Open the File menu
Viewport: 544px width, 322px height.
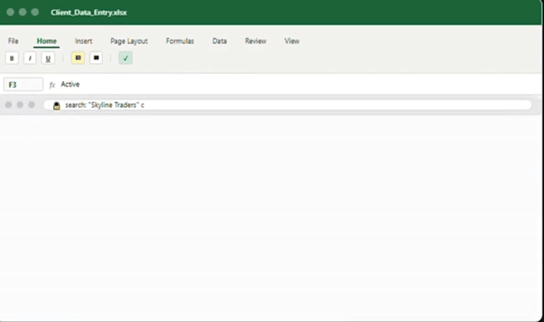(13, 41)
